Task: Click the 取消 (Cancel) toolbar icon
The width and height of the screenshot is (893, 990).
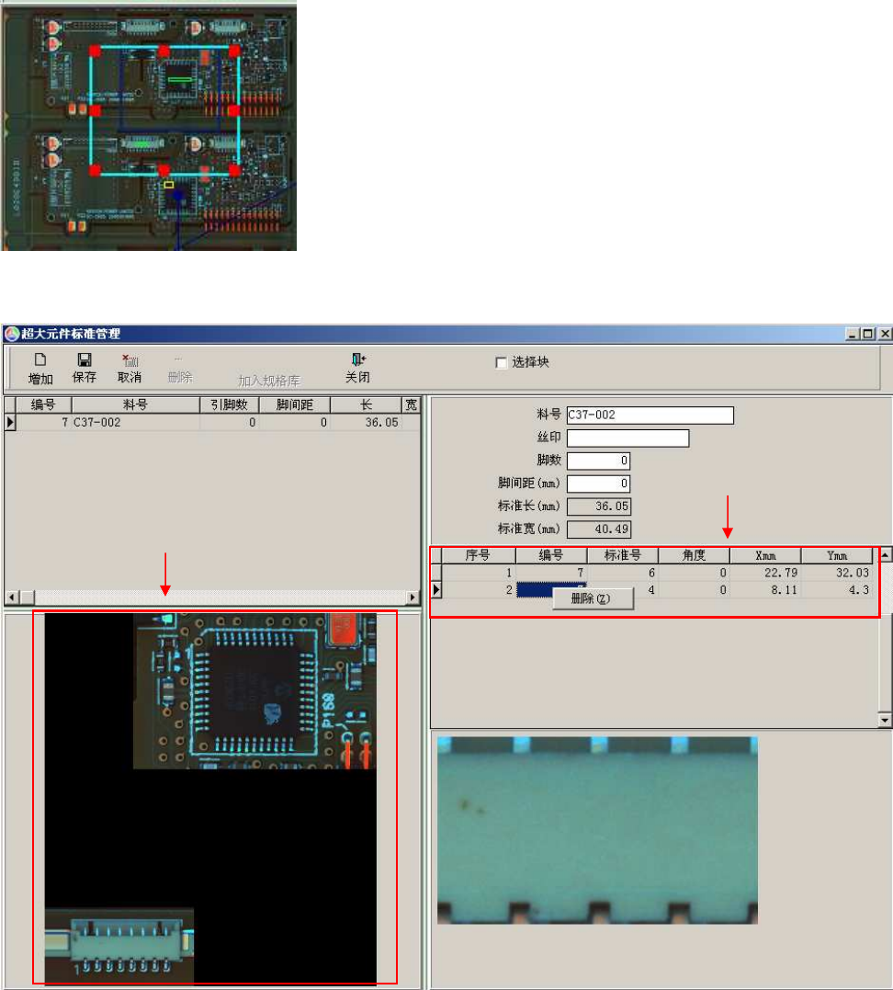Action: click(130, 359)
